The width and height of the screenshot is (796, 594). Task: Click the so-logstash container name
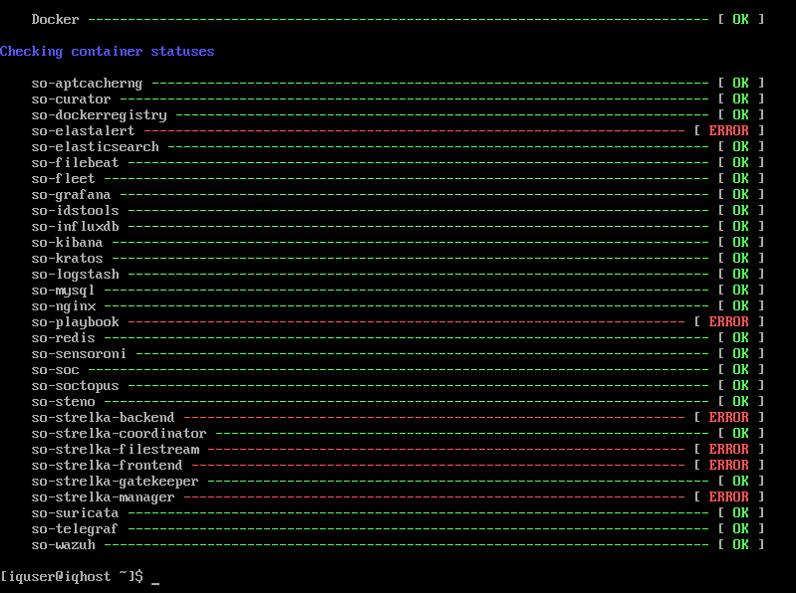click(75, 275)
